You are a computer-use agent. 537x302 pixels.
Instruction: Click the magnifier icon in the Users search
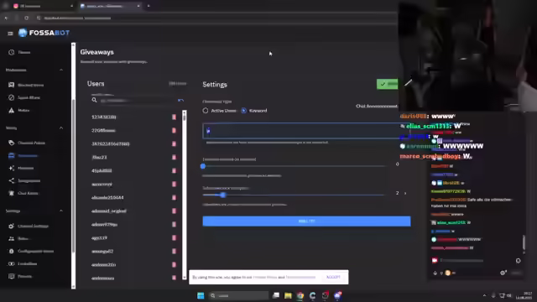tap(94, 100)
